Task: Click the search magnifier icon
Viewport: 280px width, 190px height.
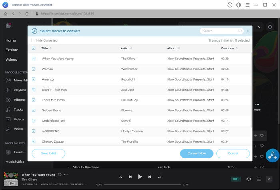Action: (x=240, y=31)
